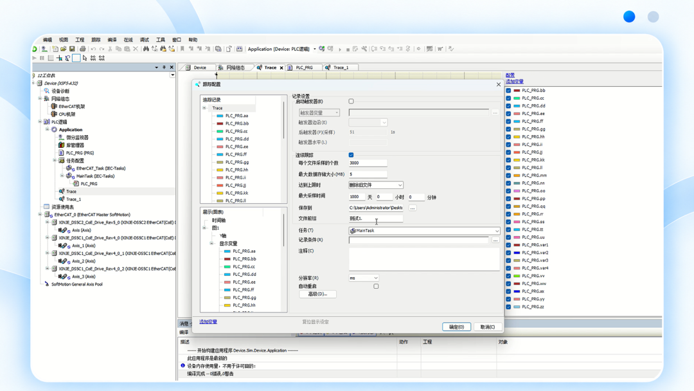Open the 达到上限时 dropdown
The height and width of the screenshot is (391, 694).
click(376, 185)
